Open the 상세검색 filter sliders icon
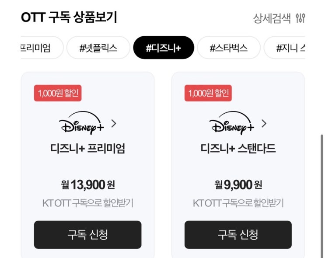 [300, 18]
